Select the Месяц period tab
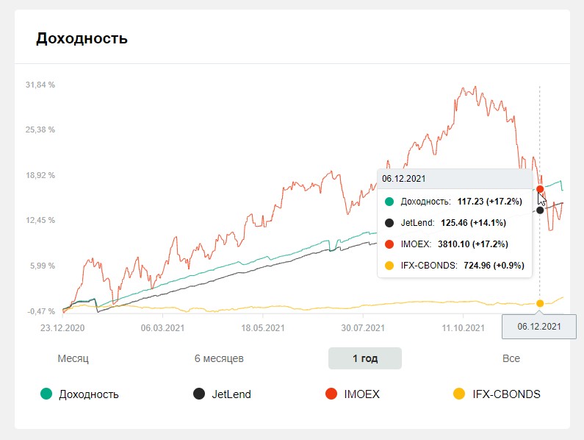This screenshot has width=584, height=440. tap(73, 358)
